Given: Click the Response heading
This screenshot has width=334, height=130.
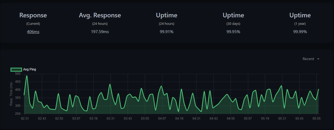Looking at the screenshot, I should [x=33, y=15].
